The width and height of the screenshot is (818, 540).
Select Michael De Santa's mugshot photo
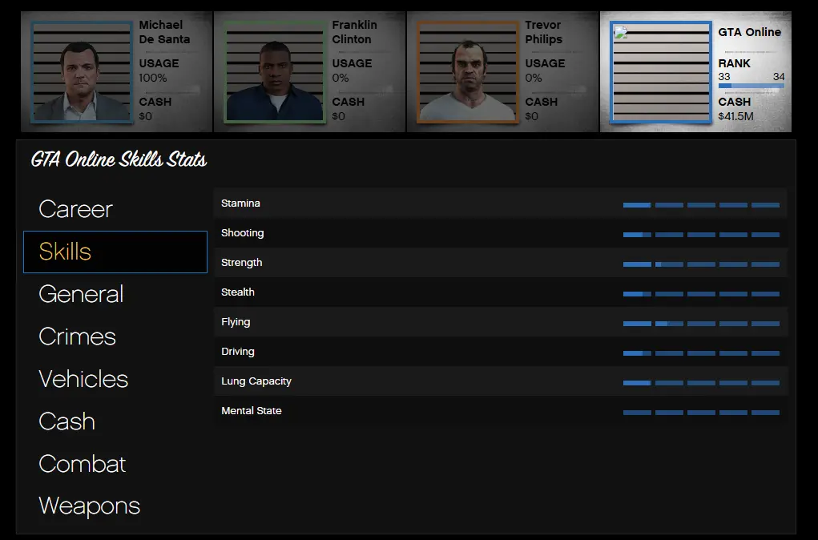pyautogui.click(x=82, y=72)
